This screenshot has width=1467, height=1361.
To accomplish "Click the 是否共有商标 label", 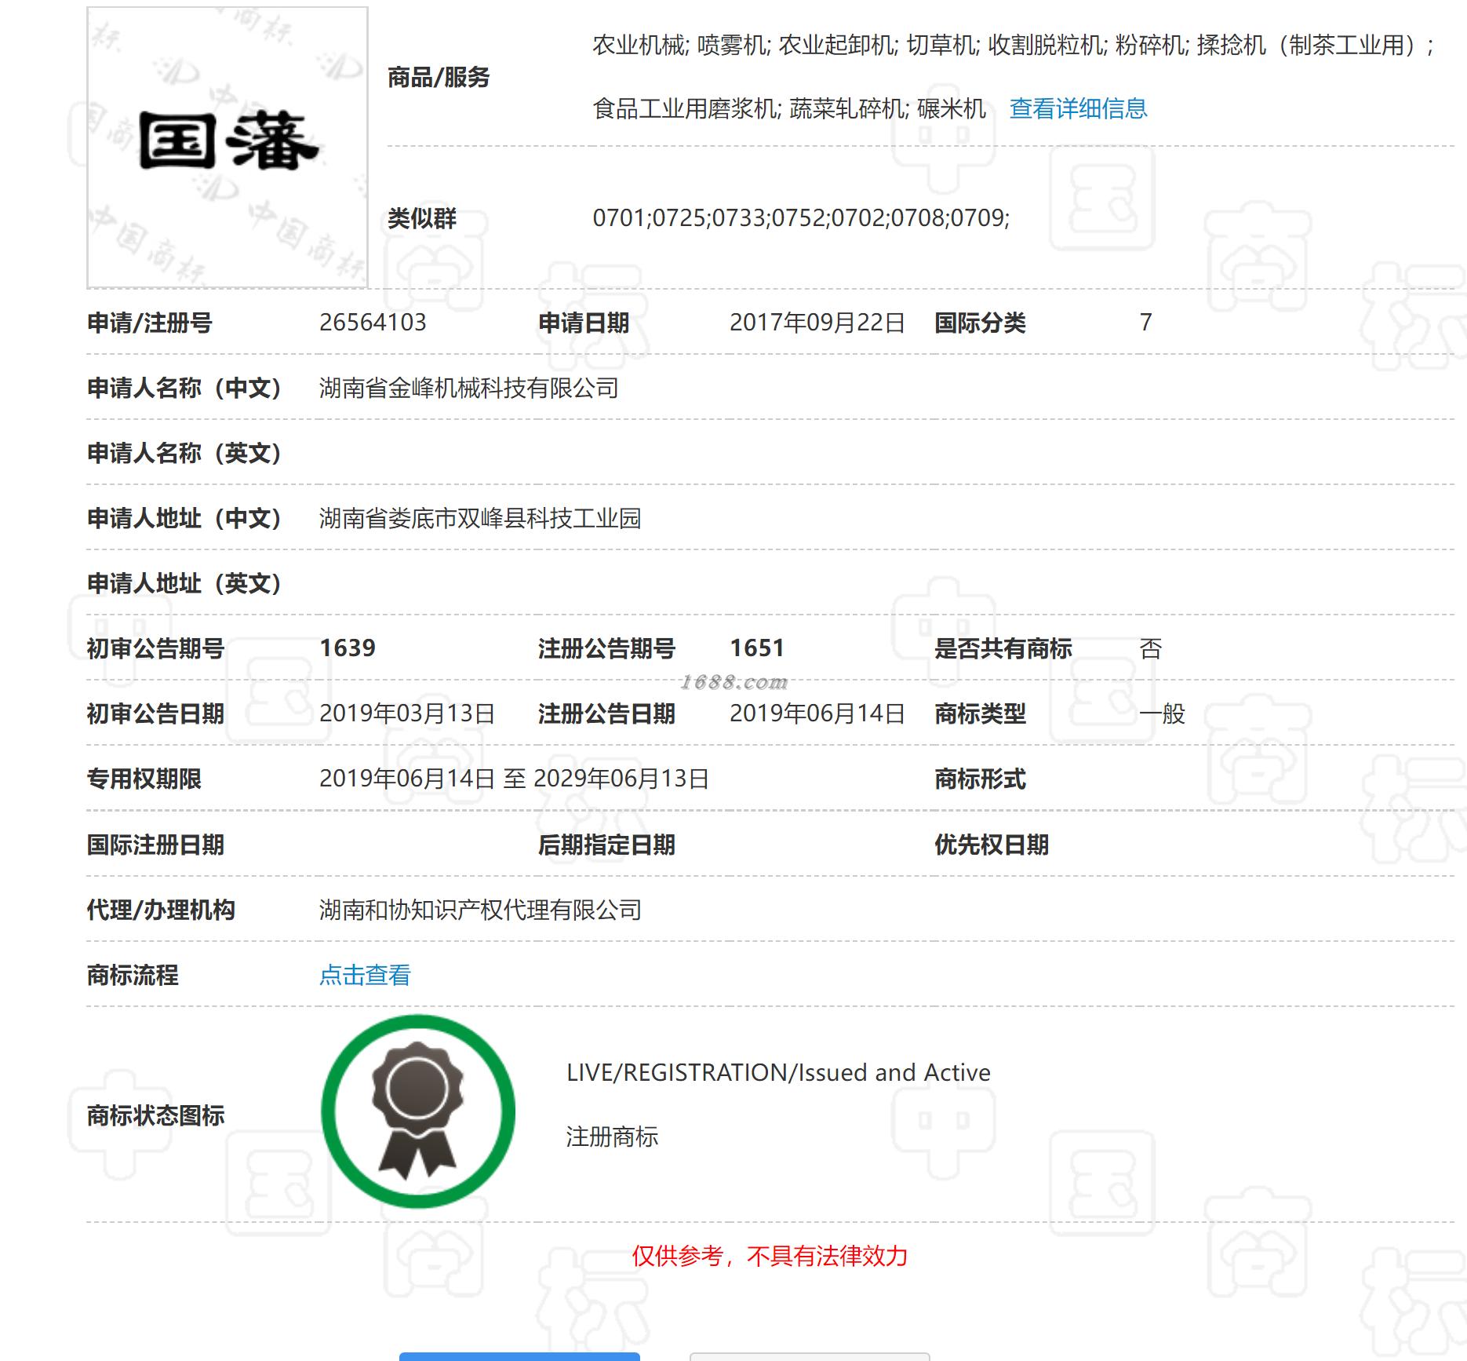I will click(x=1003, y=648).
